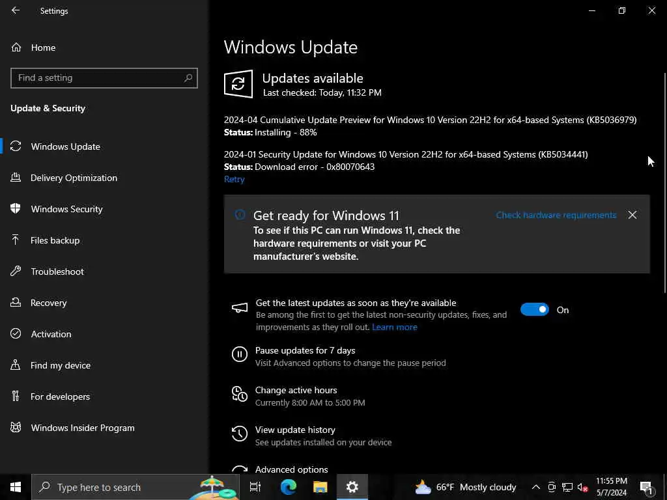This screenshot has width=667, height=500.
Task: Pause updates for 7 days
Action: pyautogui.click(x=305, y=351)
